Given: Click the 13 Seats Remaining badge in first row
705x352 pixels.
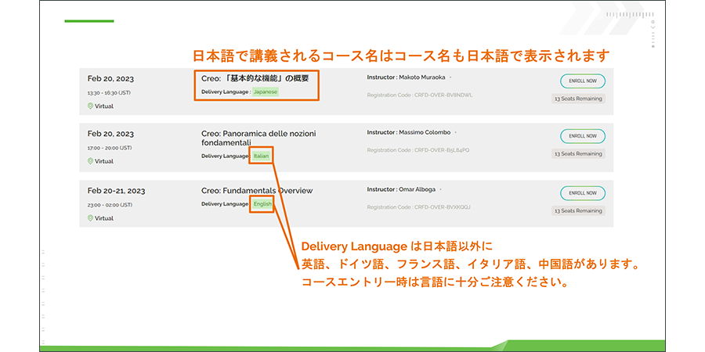Looking at the screenshot, I should 578,99.
